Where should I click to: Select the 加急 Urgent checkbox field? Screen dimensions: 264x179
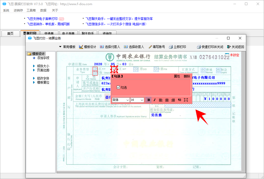click(219, 71)
